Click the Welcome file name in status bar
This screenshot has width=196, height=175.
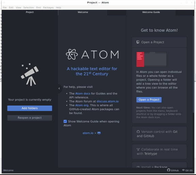[8, 170]
